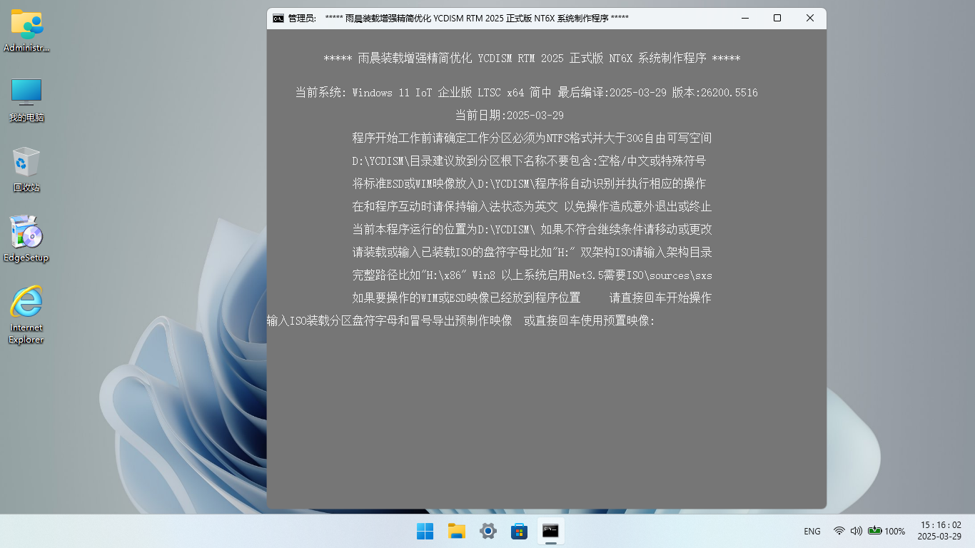Maximize the YCDISM console window
The width and height of the screenshot is (975, 548).
777,19
